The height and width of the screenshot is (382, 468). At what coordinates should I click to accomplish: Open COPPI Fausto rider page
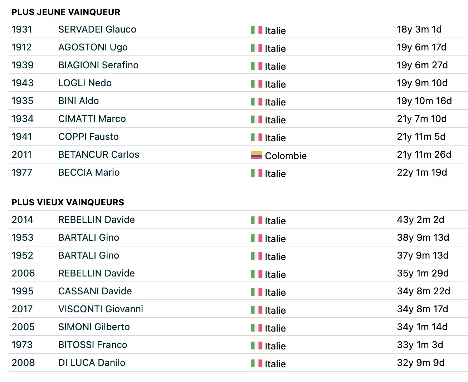(x=88, y=137)
